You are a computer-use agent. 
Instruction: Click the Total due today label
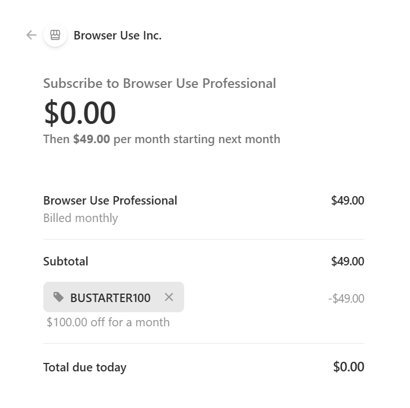[x=85, y=367]
